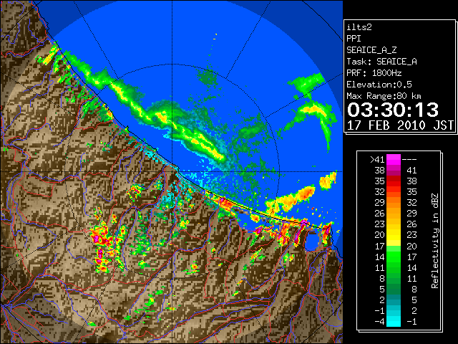Click the 'SEAICE_A_Z' product name
This screenshot has width=458, height=344.
(x=371, y=50)
